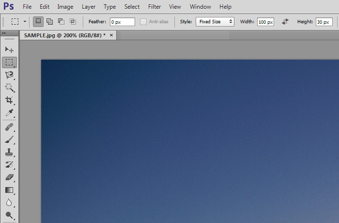The width and height of the screenshot is (339, 223).
Task: Close the SAMPLE.jpg document tab
Action: 111,35
